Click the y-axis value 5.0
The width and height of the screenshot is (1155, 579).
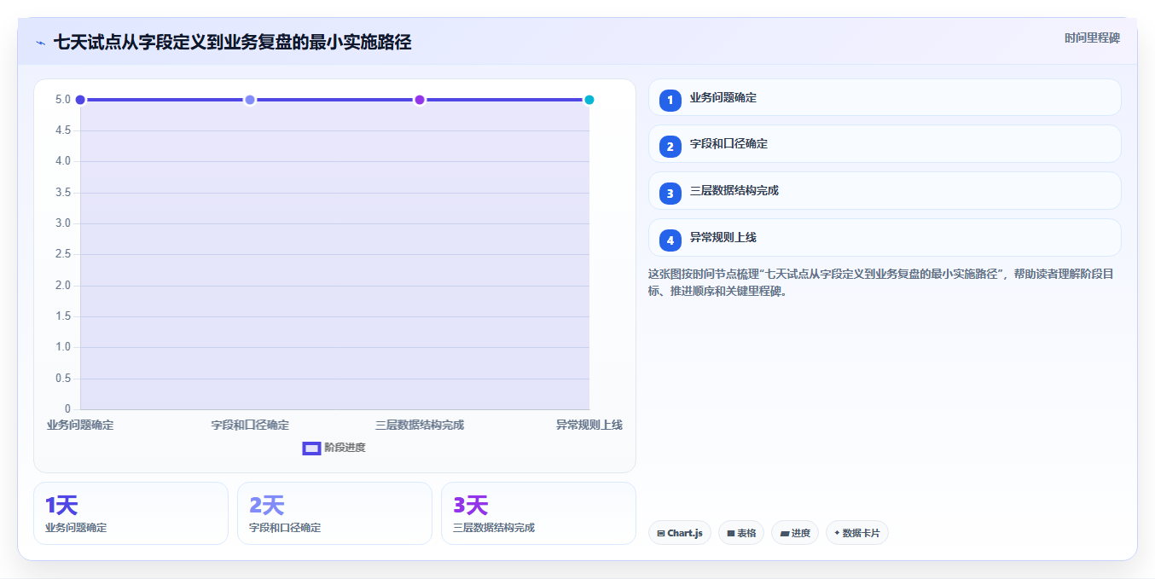tap(63, 100)
